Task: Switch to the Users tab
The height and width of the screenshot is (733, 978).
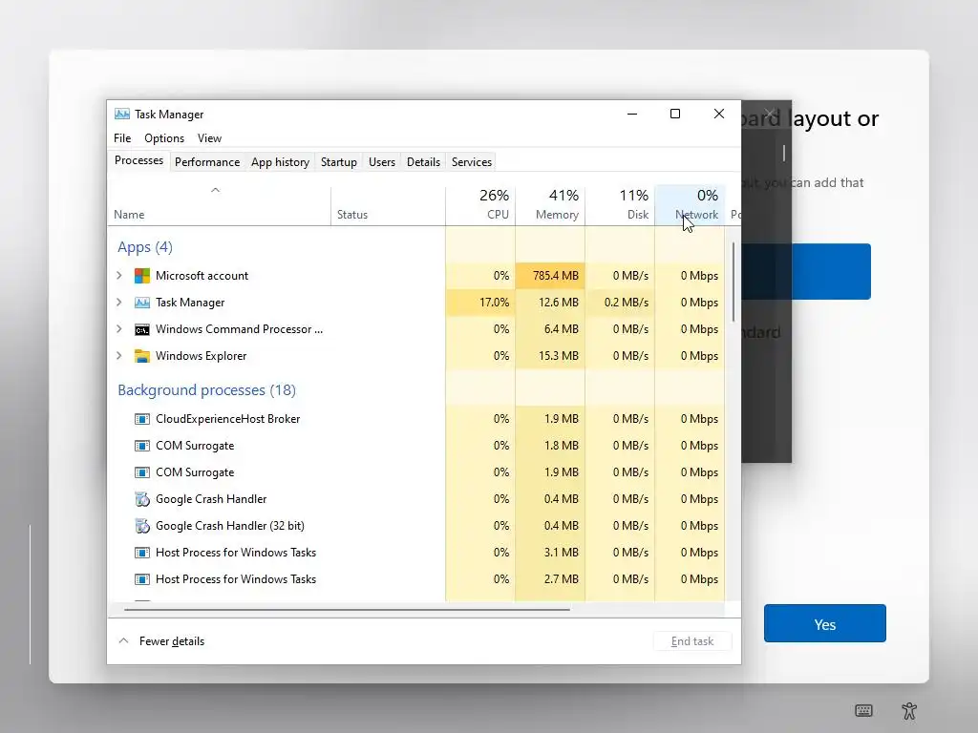Action: [x=382, y=162]
